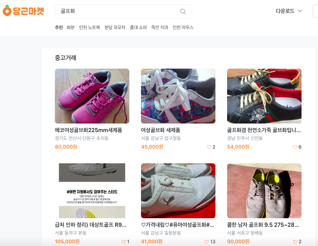Image resolution: width=318 pixels, height=246 pixels.
Task: Click the heart icon on 54,000원 listing
Action: (295, 147)
